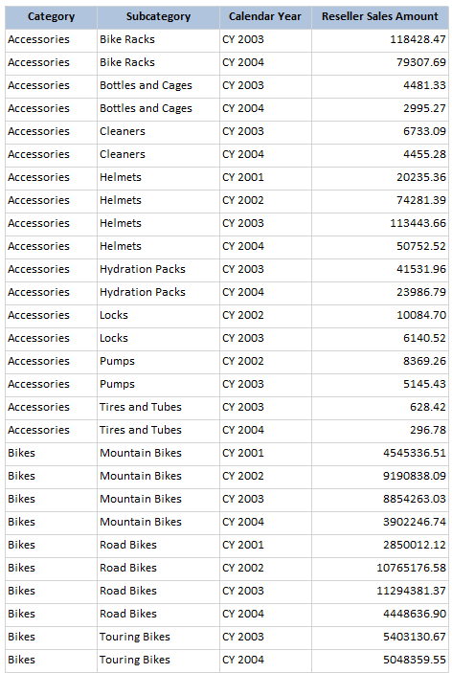Click the Category column header

tap(51, 17)
